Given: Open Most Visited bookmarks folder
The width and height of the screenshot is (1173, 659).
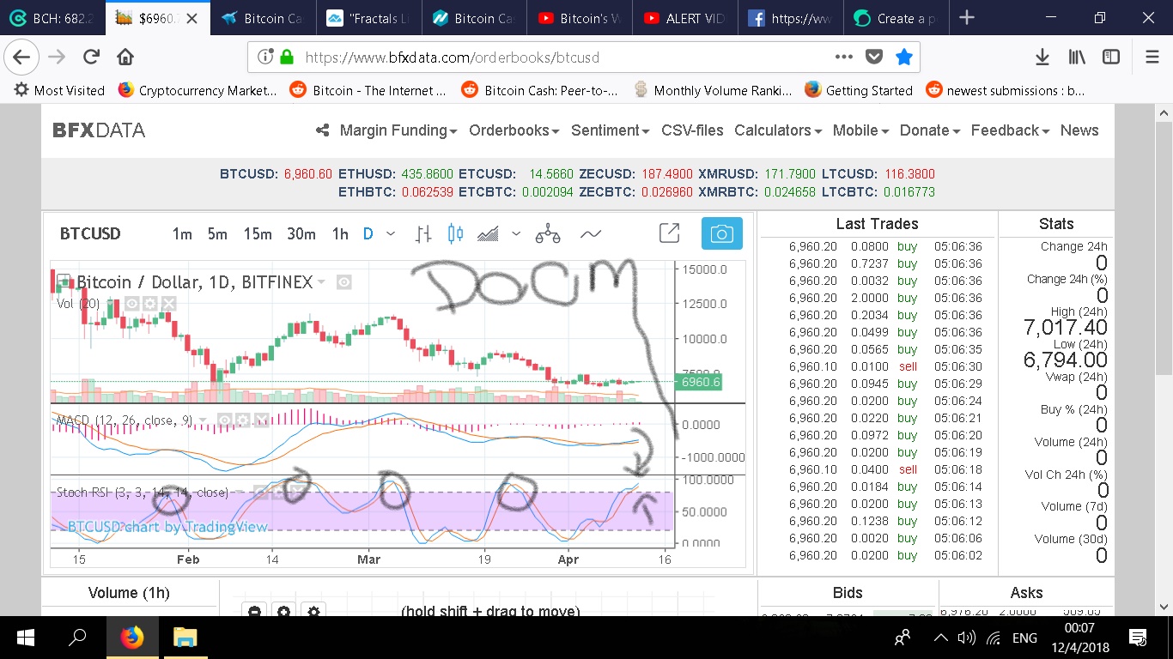Looking at the screenshot, I should pyautogui.click(x=59, y=90).
